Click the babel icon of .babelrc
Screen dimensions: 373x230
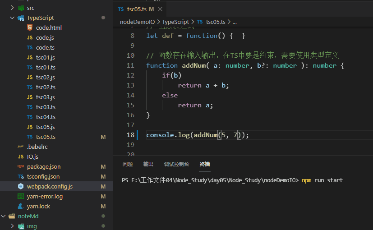coord(21,147)
